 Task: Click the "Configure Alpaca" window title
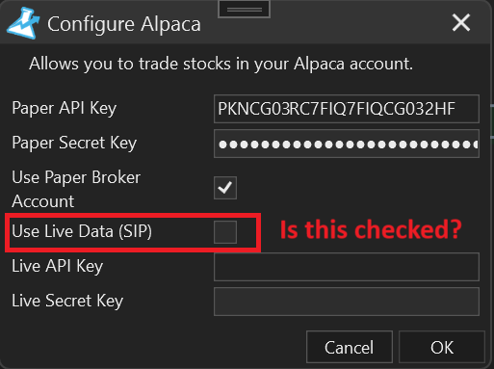124,24
